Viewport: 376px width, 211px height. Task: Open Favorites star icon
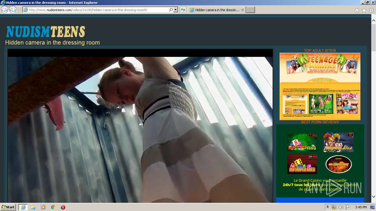(x=364, y=10)
